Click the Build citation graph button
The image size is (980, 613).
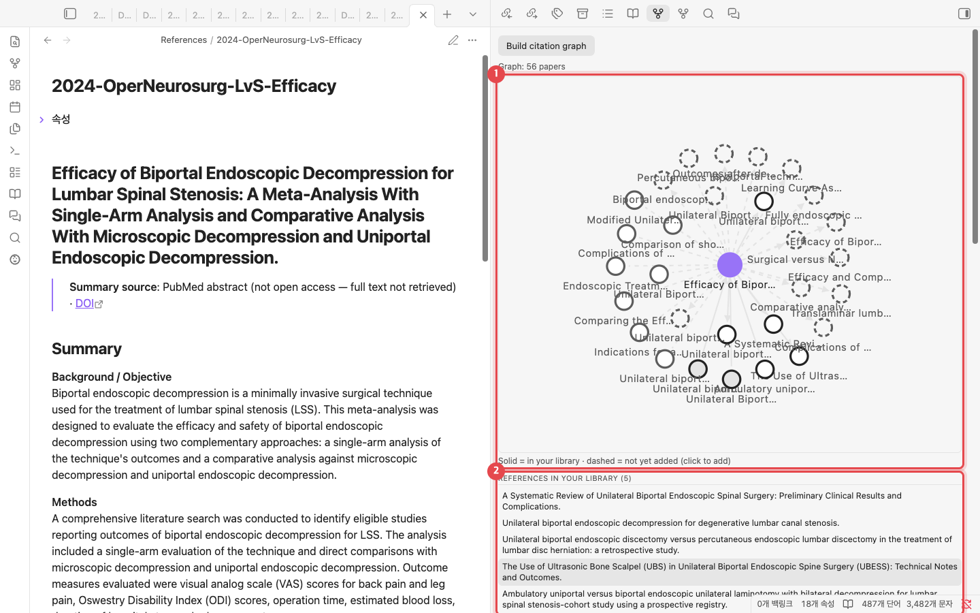coord(546,46)
